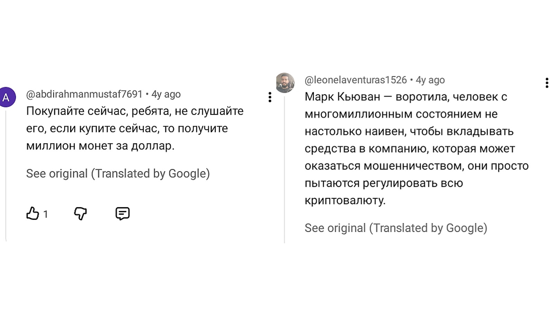Show original text of the left comment
553x311 pixels.
pyautogui.click(x=118, y=173)
